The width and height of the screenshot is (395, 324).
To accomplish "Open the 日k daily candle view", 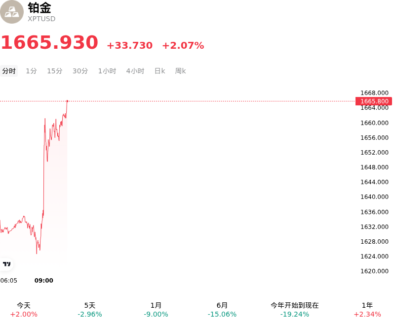I will pos(159,71).
